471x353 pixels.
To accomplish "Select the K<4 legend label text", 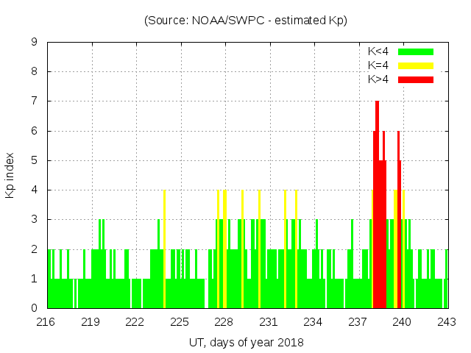I will click(x=379, y=51).
